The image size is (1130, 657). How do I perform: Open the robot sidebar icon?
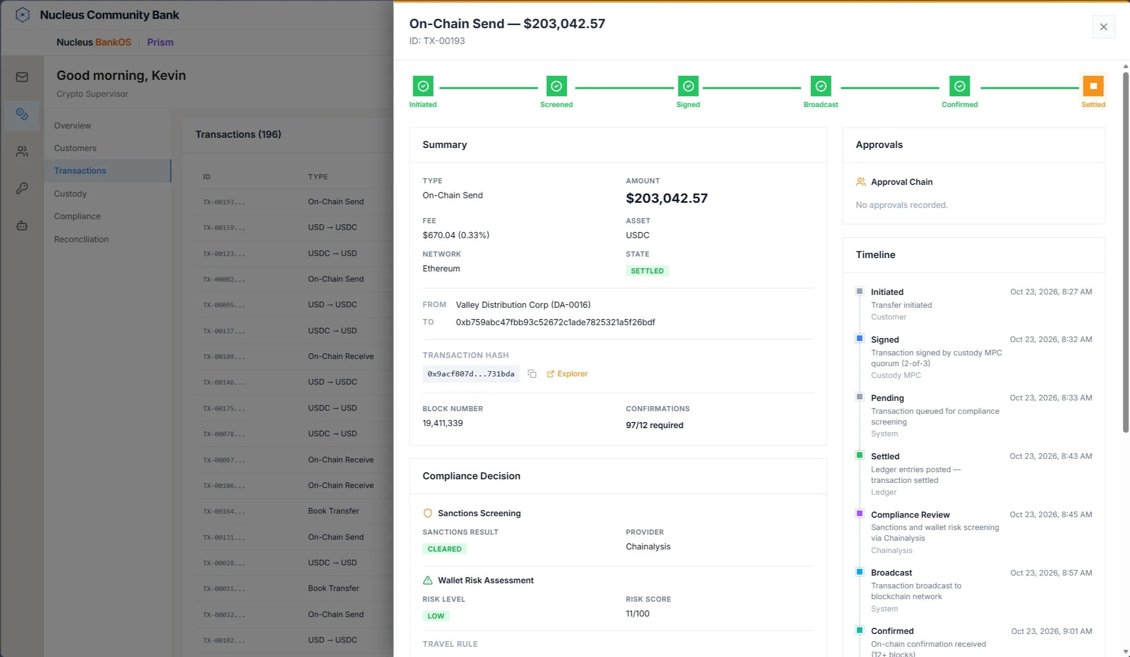coord(22,226)
